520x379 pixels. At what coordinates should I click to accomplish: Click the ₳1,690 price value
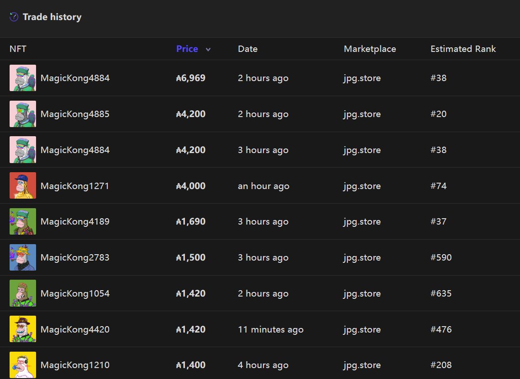pyautogui.click(x=191, y=222)
